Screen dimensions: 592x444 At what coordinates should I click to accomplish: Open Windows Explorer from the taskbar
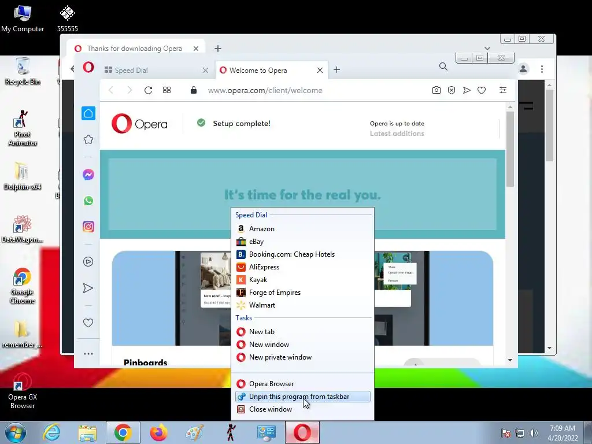point(88,432)
